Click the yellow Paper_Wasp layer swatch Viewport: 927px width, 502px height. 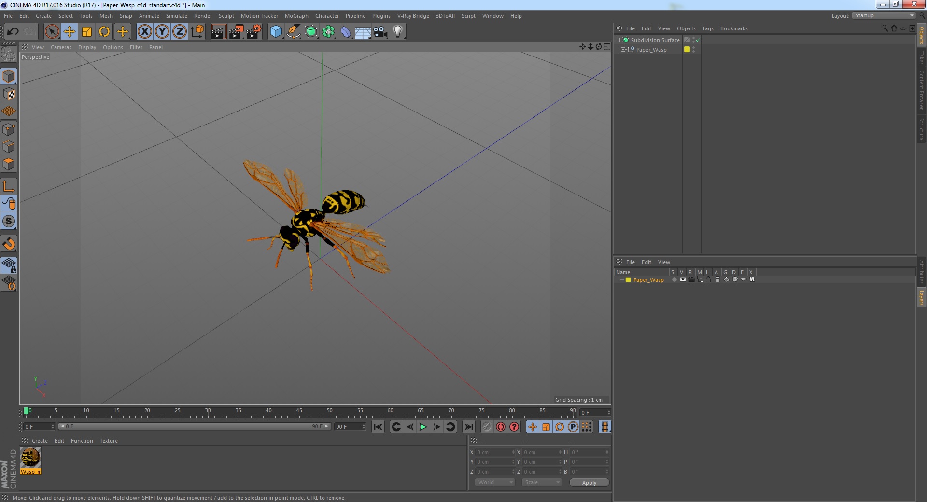click(628, 280)
